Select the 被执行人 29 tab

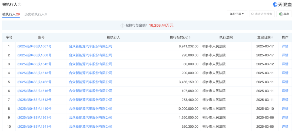coord(11,14)
